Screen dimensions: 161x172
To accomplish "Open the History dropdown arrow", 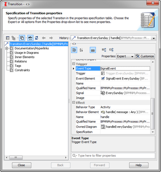I will [x=153, y=38].
